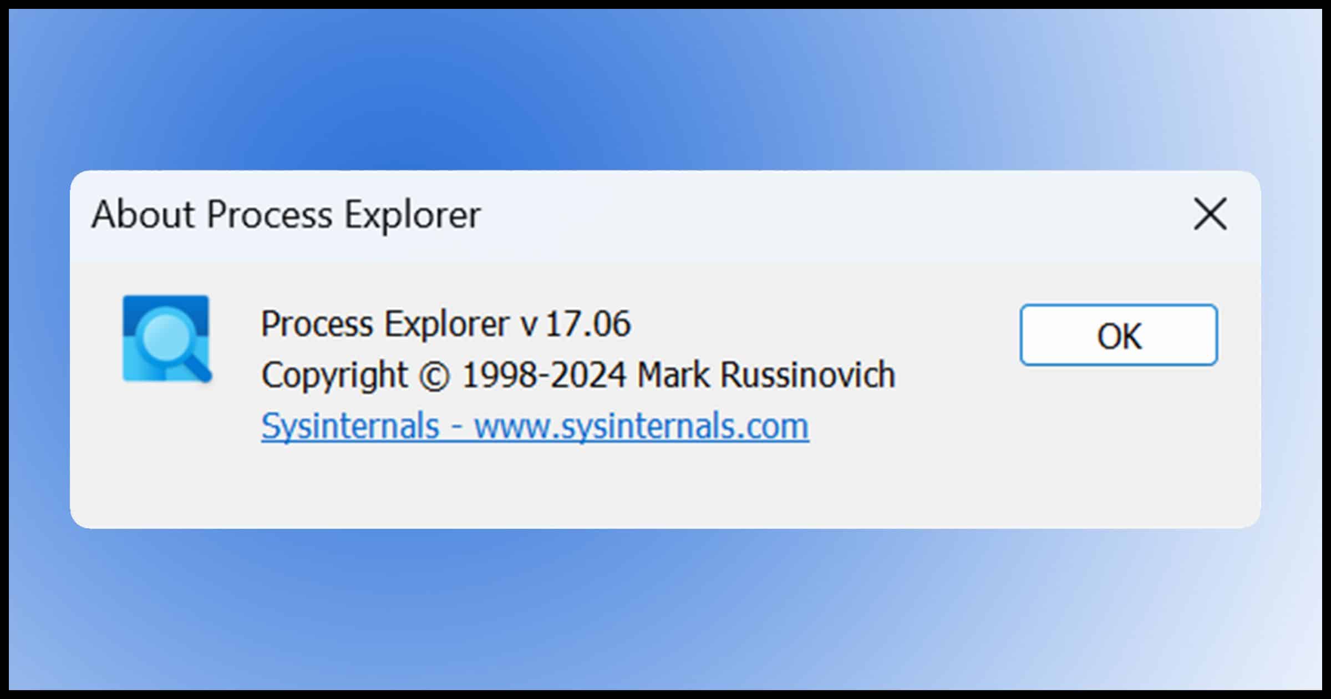
Task: Close the About dialog with the X
Action: click(1210, 214)
